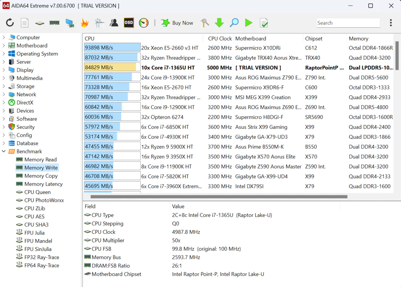The image size is (401, 287).
Task: Open the Report page icon
Action: pos(24,23)
